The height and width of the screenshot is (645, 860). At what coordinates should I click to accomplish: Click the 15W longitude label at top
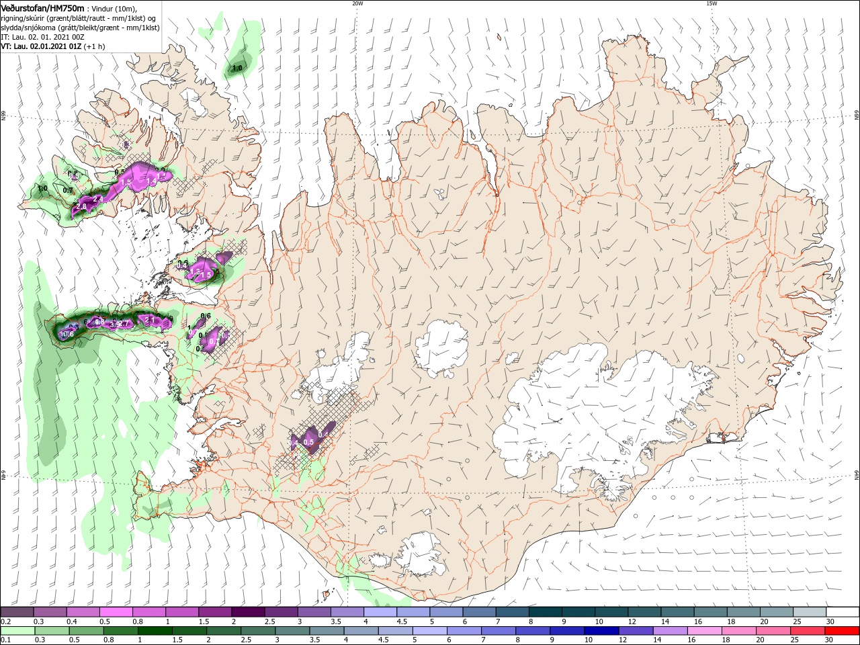(x=712, y=3)
